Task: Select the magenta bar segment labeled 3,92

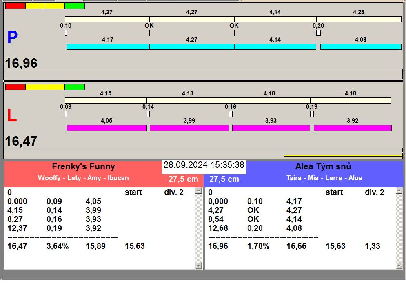Action: pyautogui.click(x=353, y=128)
